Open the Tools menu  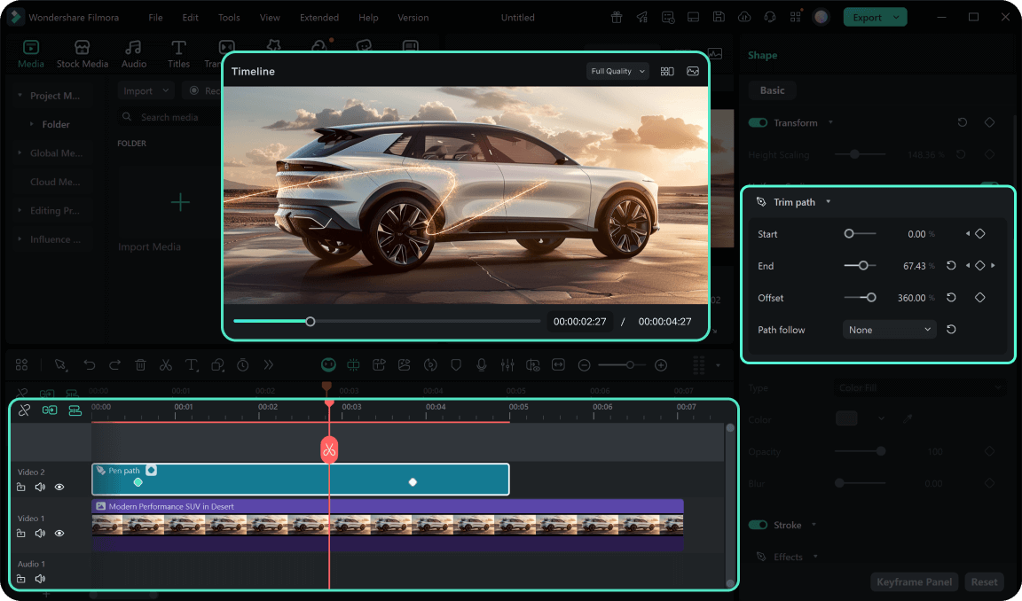(x=229, y=18)
